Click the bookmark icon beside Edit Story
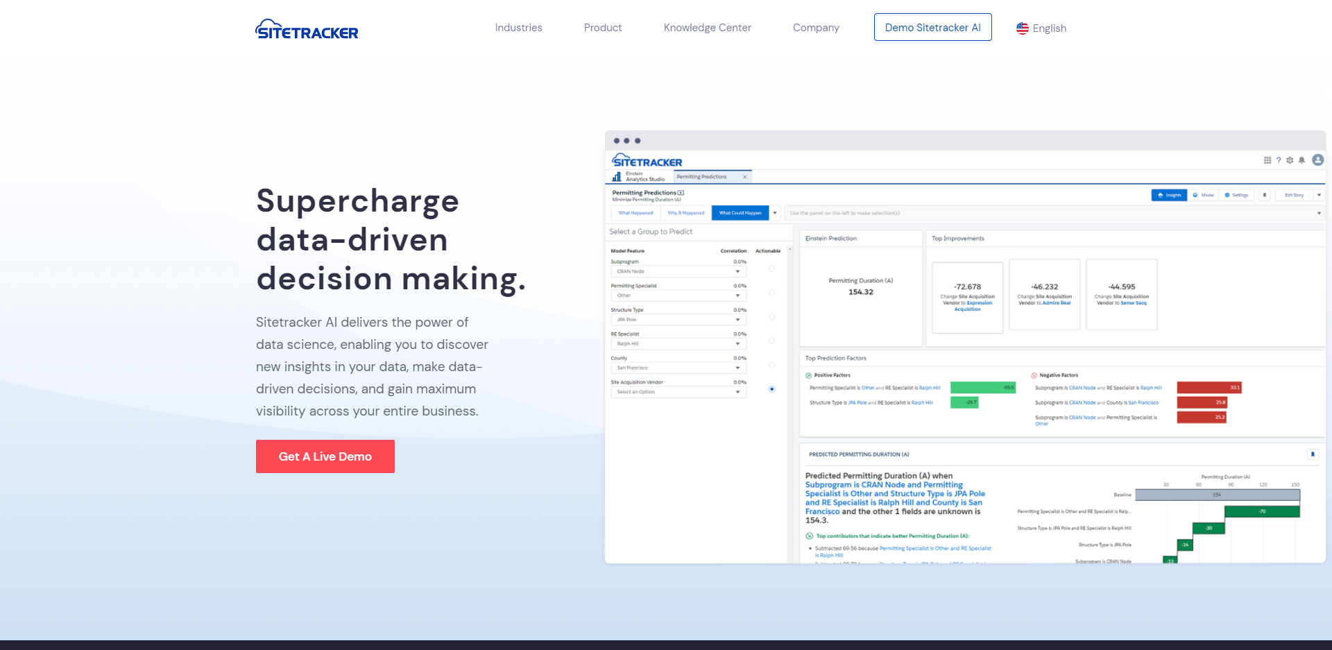The height and width of the screenshot is (650, 1332). tap(1265, 195)
